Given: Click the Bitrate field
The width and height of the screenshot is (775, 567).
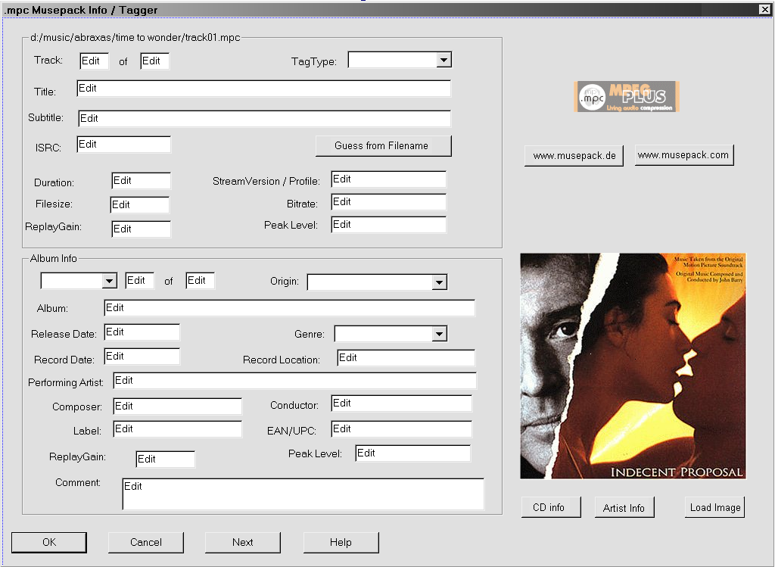Looking at the screenshot, I should 389,202.
